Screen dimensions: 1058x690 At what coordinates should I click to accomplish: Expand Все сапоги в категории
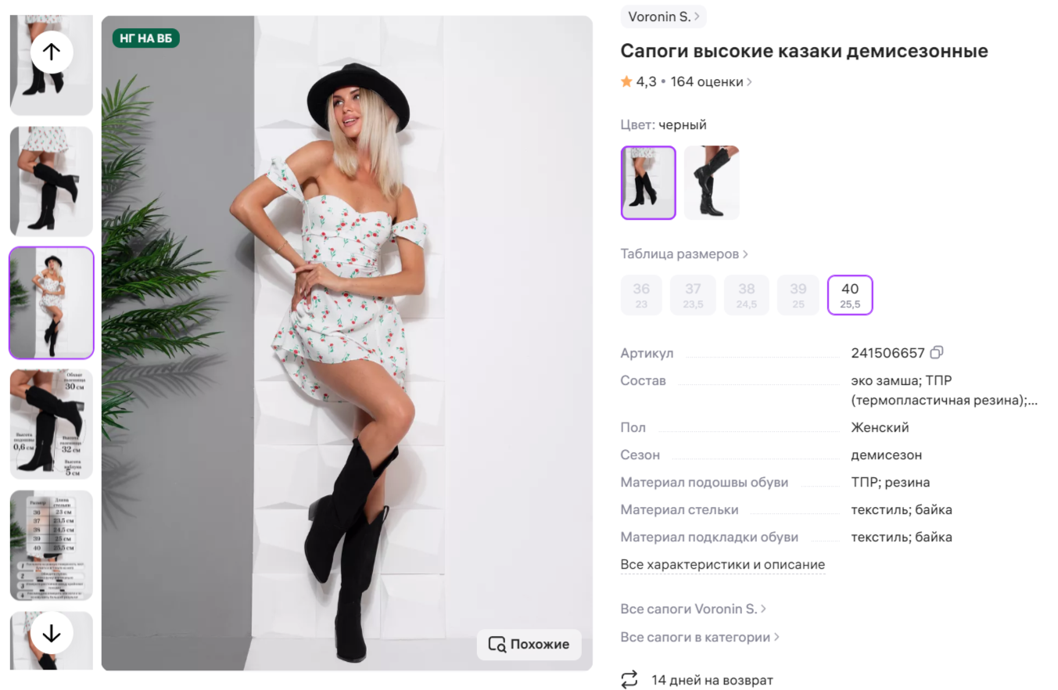pos(698,637)
